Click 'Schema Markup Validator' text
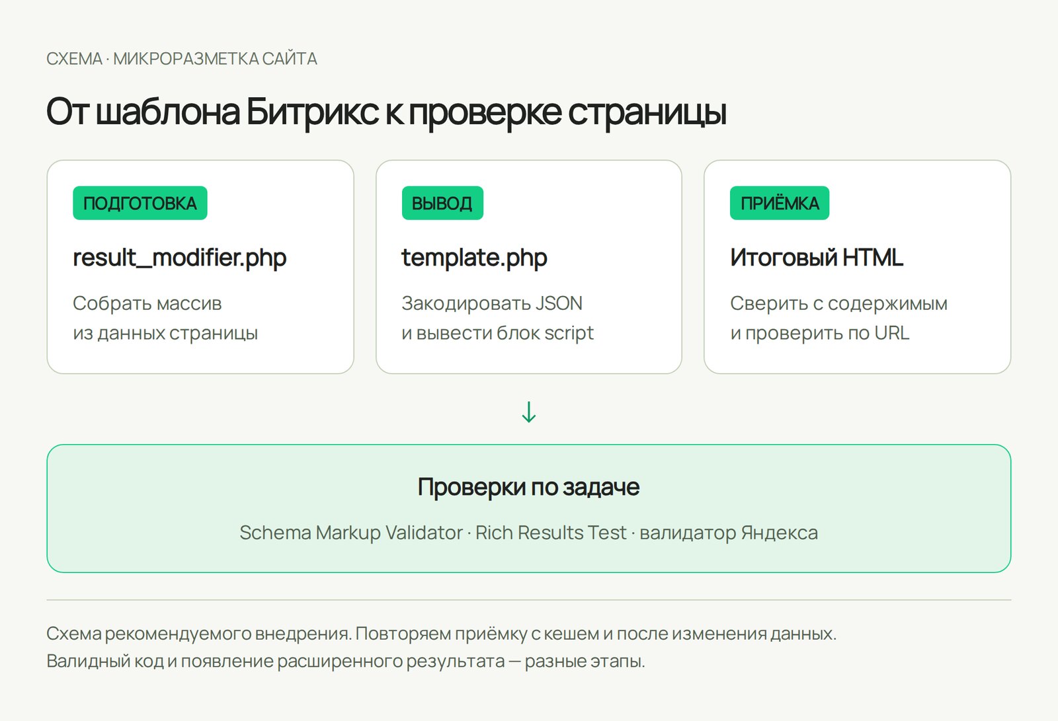The height and width of the screenshot is (721, 1058). click(x=351, y=533)
